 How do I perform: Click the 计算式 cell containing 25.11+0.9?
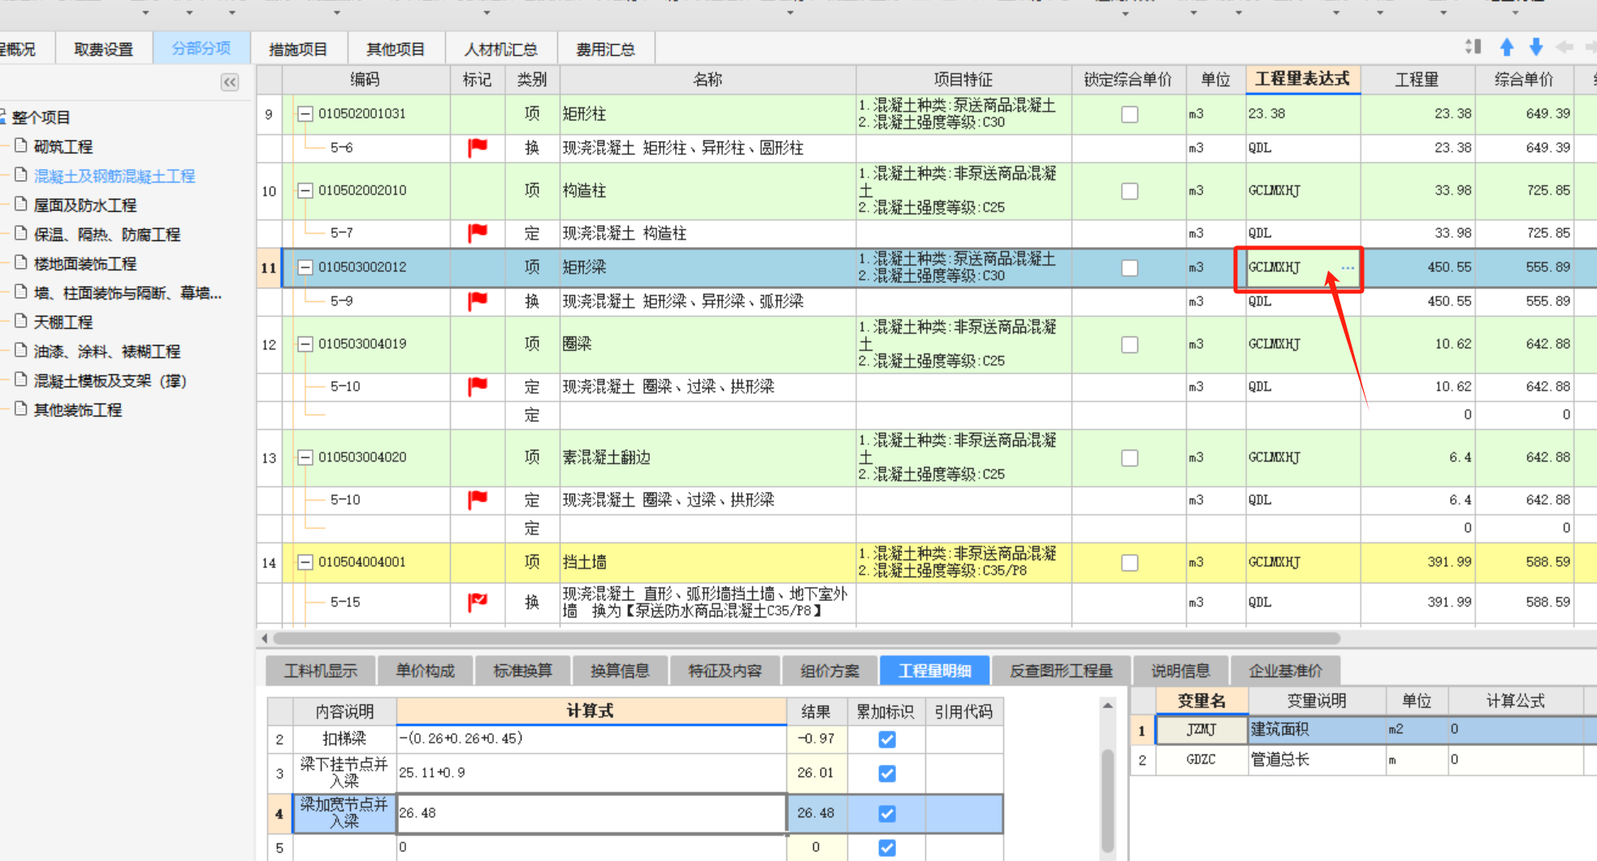pyautogui.click(x=591, y=772)
